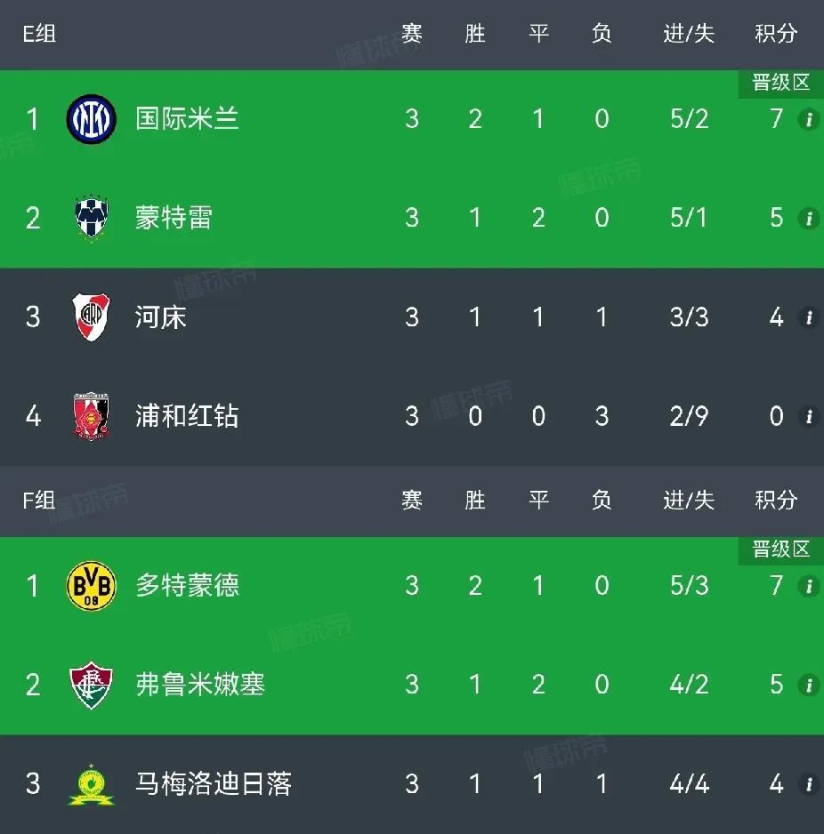Select team name 多特蒙德
The image size is (824, 834).
pos(187,586)
